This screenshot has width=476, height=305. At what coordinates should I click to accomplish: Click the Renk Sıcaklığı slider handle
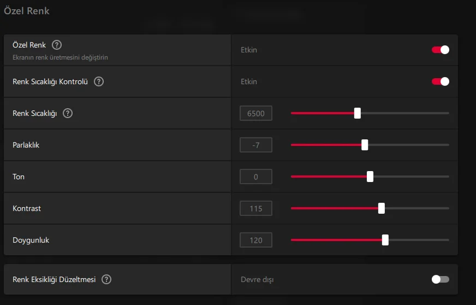click(358, 113)
